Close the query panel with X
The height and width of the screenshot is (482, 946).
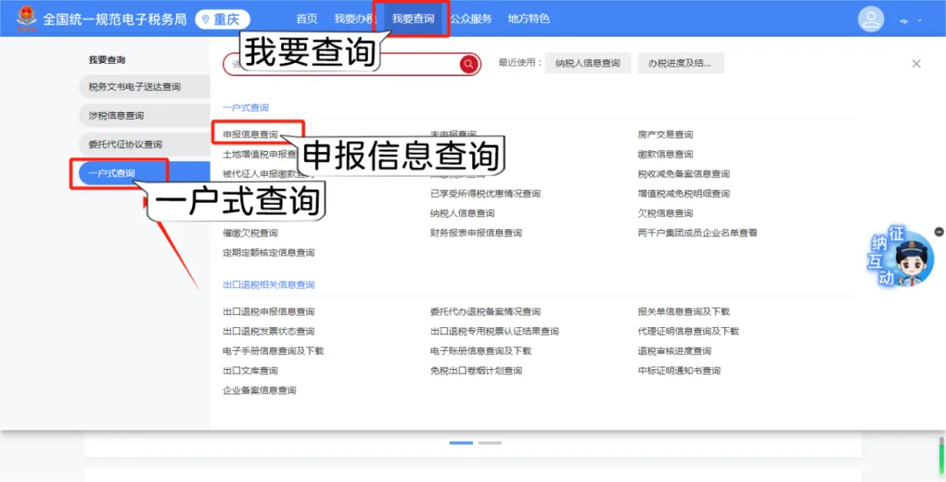click(x=916, y=63)
